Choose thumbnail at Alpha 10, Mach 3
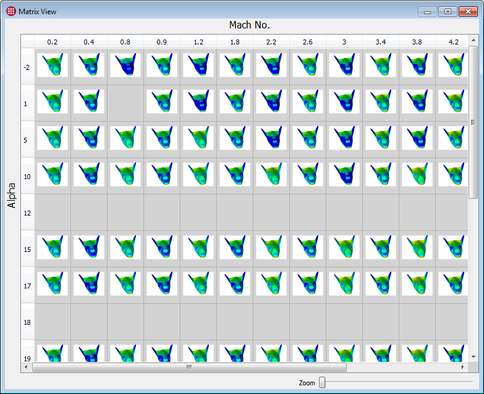 pos(344,174)
